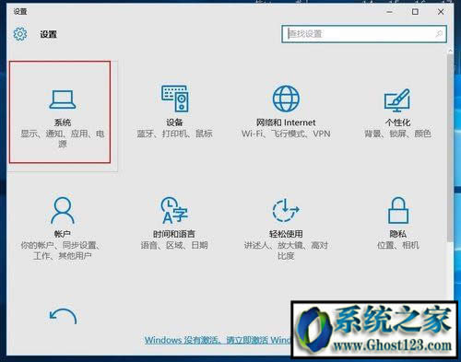Click the 网络和 Internet title label
The image size is (461, 362).
[x=286, y=123]
